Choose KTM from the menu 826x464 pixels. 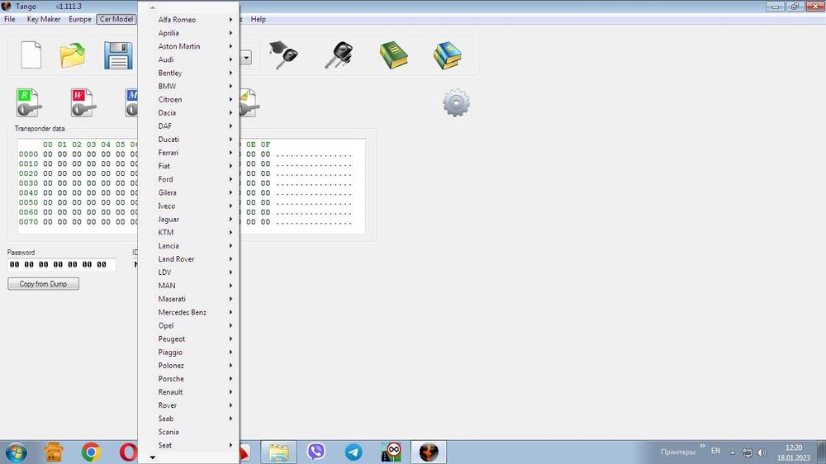tap(188, 232)
